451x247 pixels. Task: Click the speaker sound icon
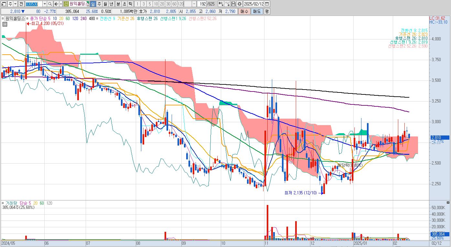56,4
